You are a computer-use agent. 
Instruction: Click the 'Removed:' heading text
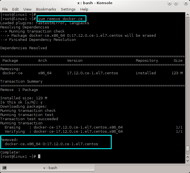pos(9,140)
